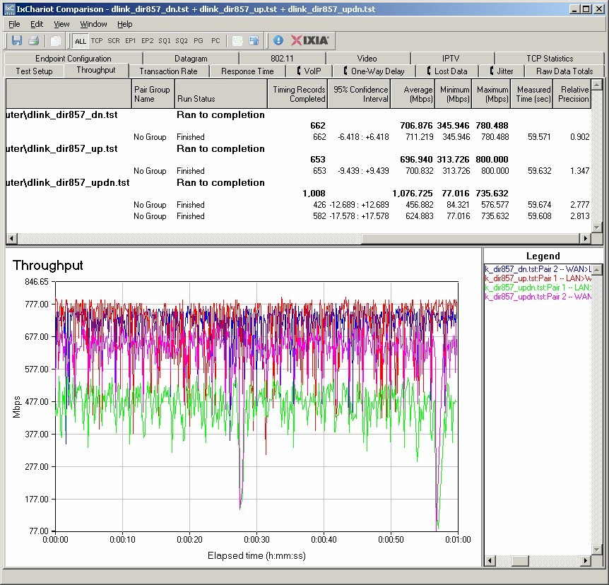Select the Throughput tab
Image resolution: width=609 pixels, height=585 pixels.
tap(96, 70)
